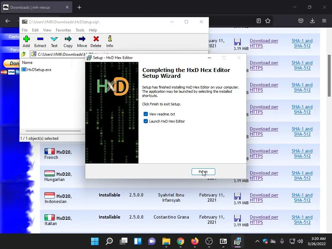332x249 pixels.
Task: Click the browser page vertical scrollbar
Action: [329, 76]
